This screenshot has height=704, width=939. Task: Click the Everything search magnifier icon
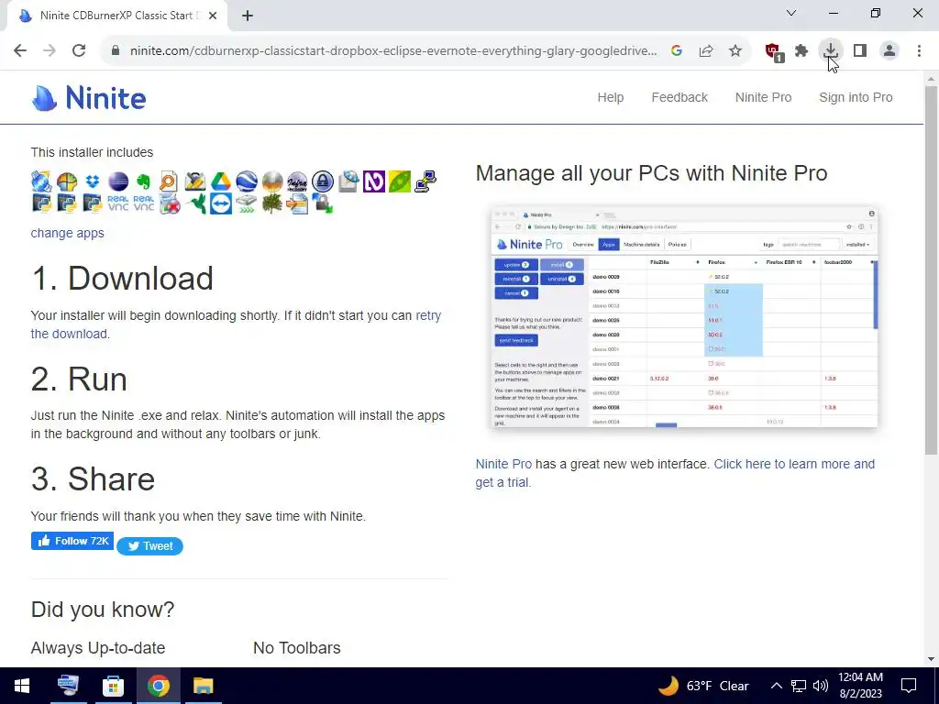coord(169,181)
